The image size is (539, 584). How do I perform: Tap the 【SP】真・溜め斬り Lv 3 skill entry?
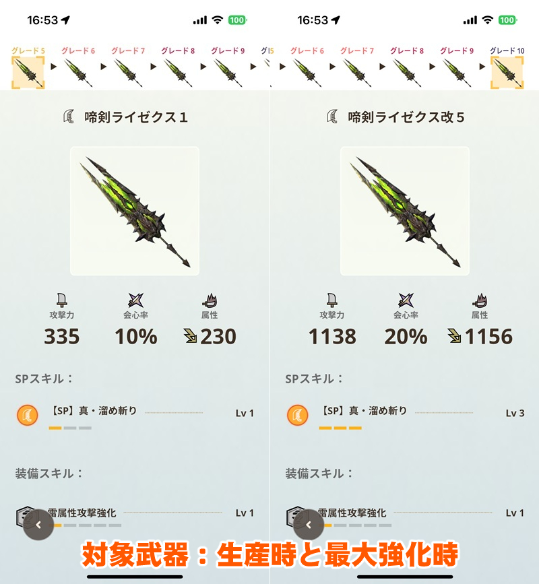[406, 416]
